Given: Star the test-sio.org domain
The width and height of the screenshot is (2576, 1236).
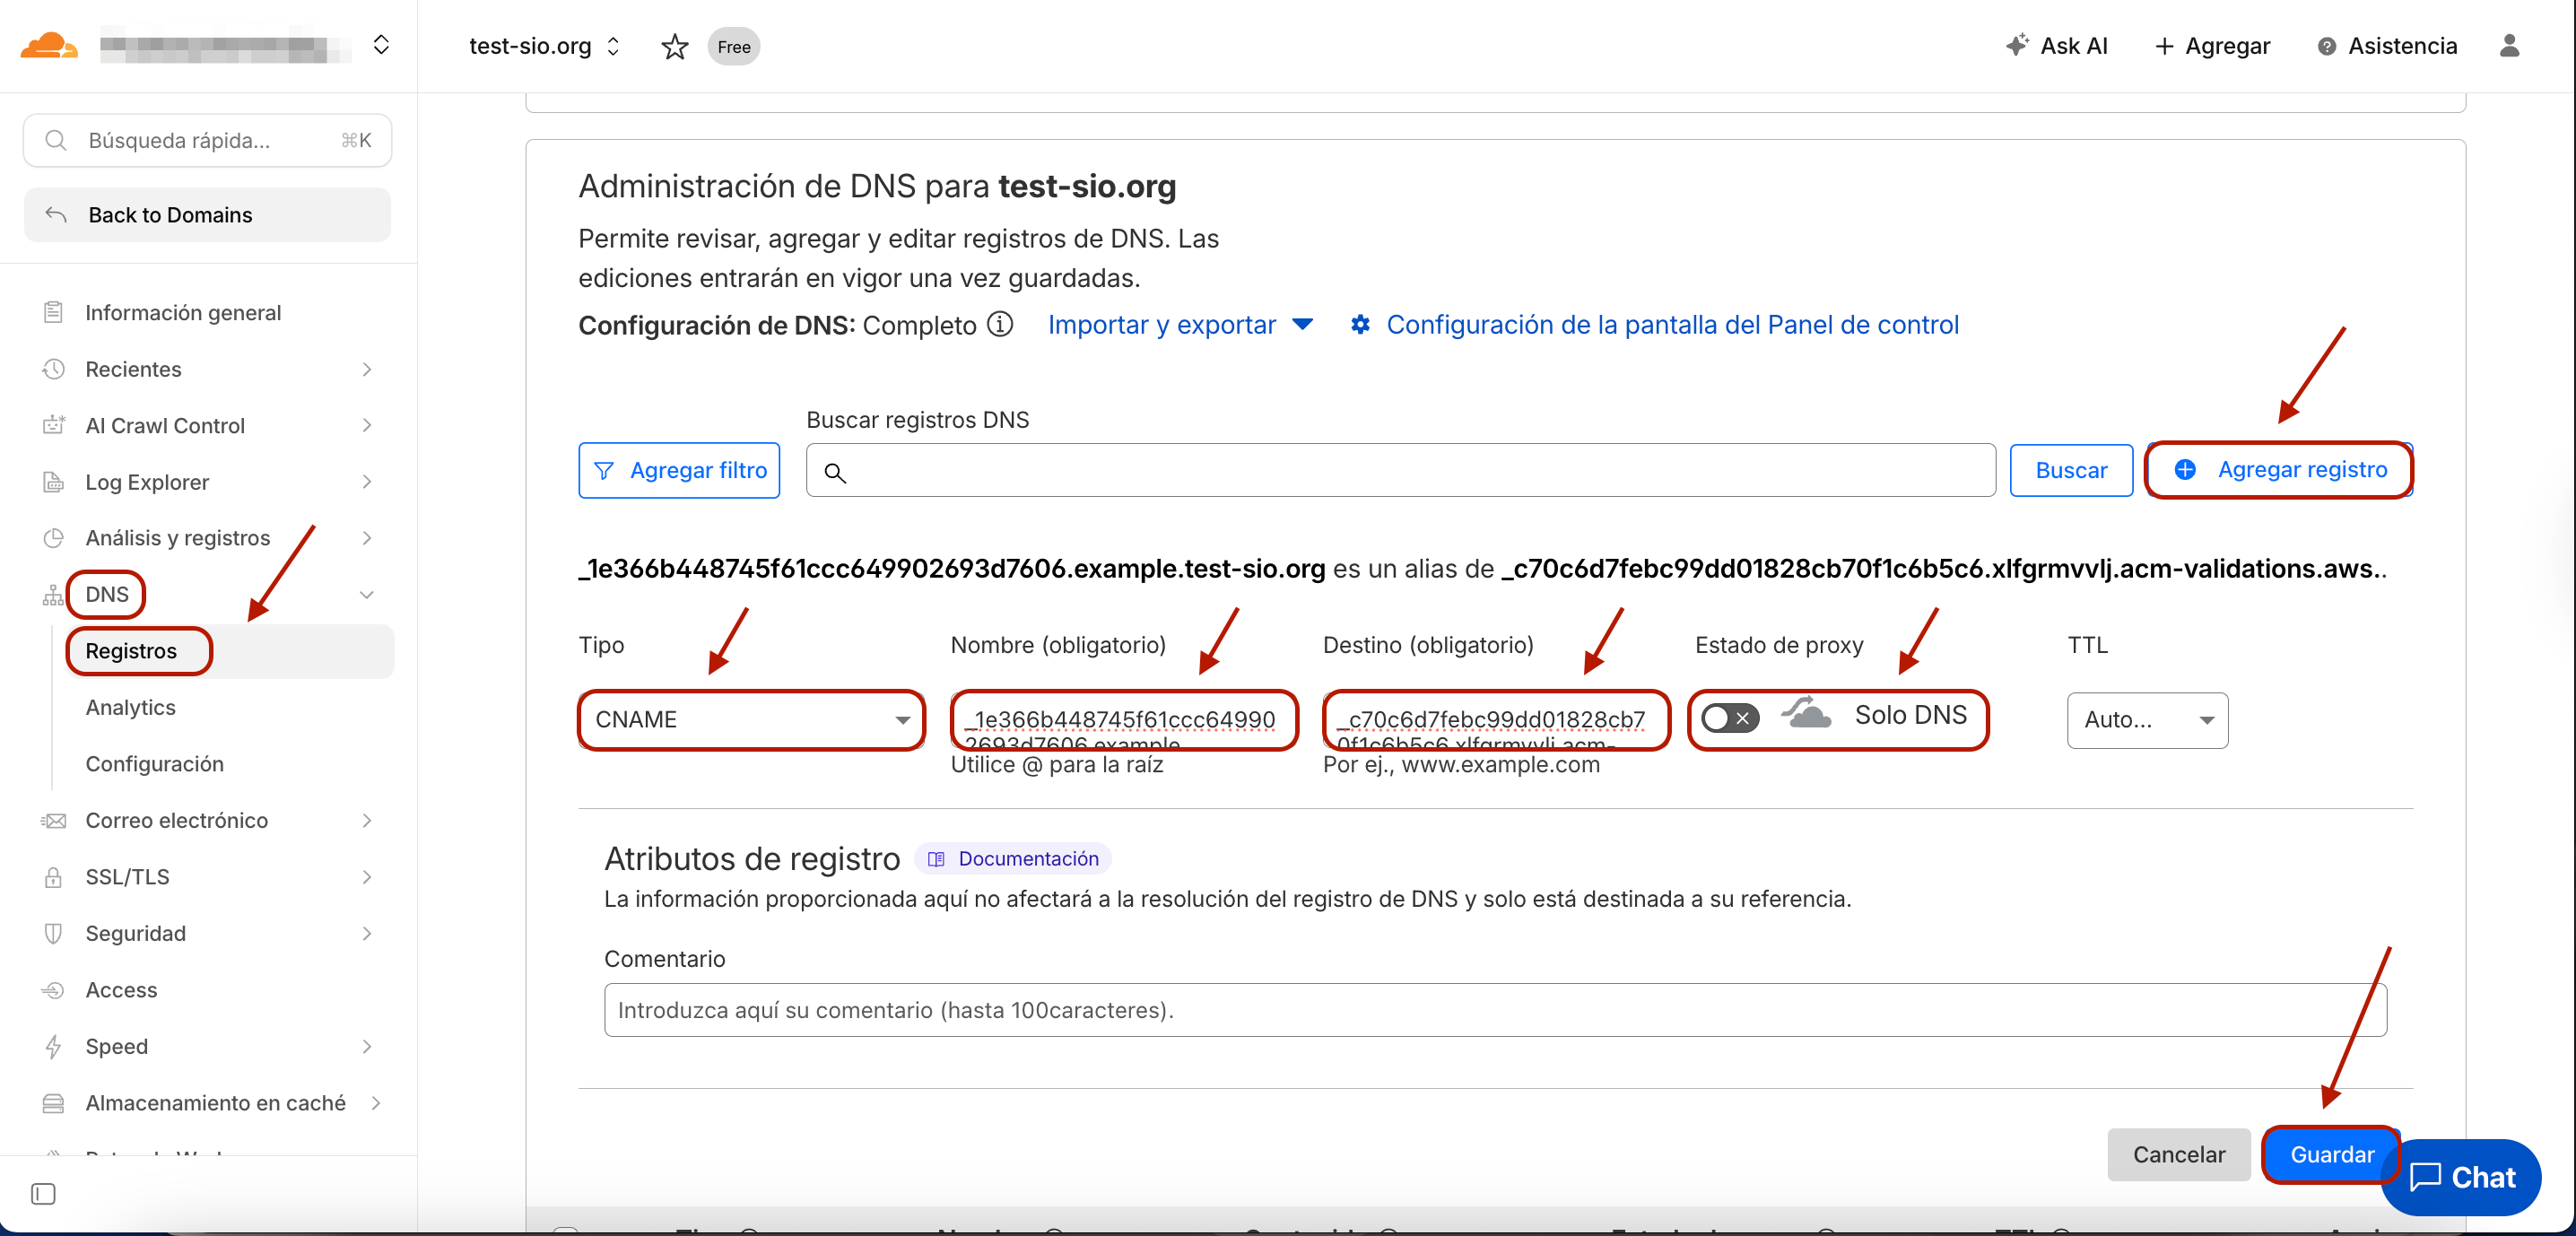Looking at the screenshot, I should (675, 46).
